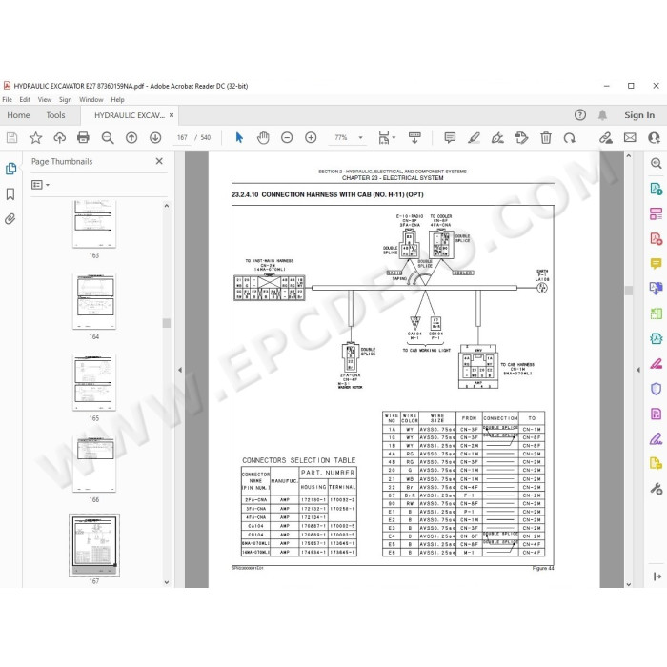Viewport: 667px width, 667px height.
Task: Open the Page Thumbnails panel icon
Action: (10, 169)
